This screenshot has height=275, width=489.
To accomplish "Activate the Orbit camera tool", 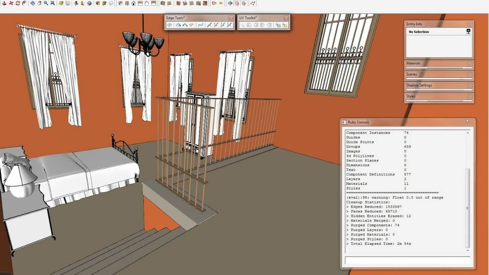I will pos(33,3).
